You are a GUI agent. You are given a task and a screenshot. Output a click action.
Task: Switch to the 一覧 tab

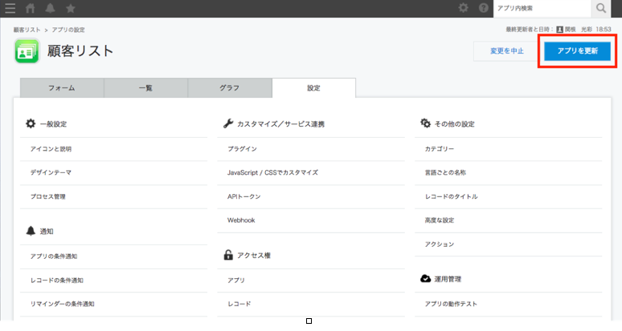pos(145,88)
